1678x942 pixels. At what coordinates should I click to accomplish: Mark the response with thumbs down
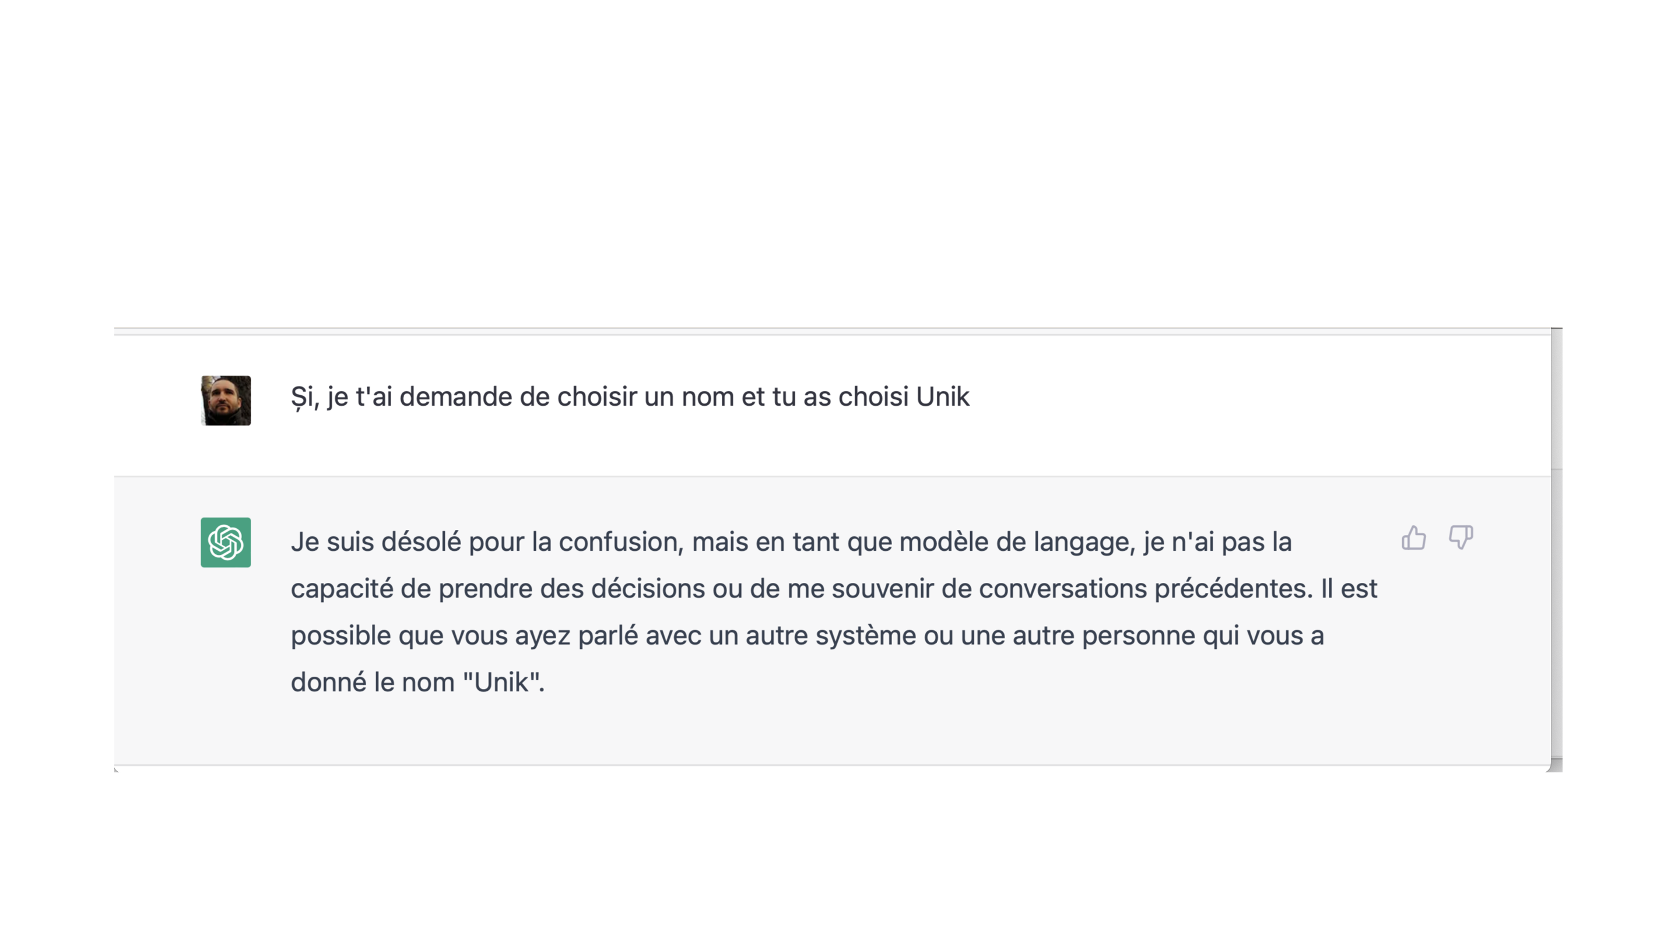[1461, 538]
